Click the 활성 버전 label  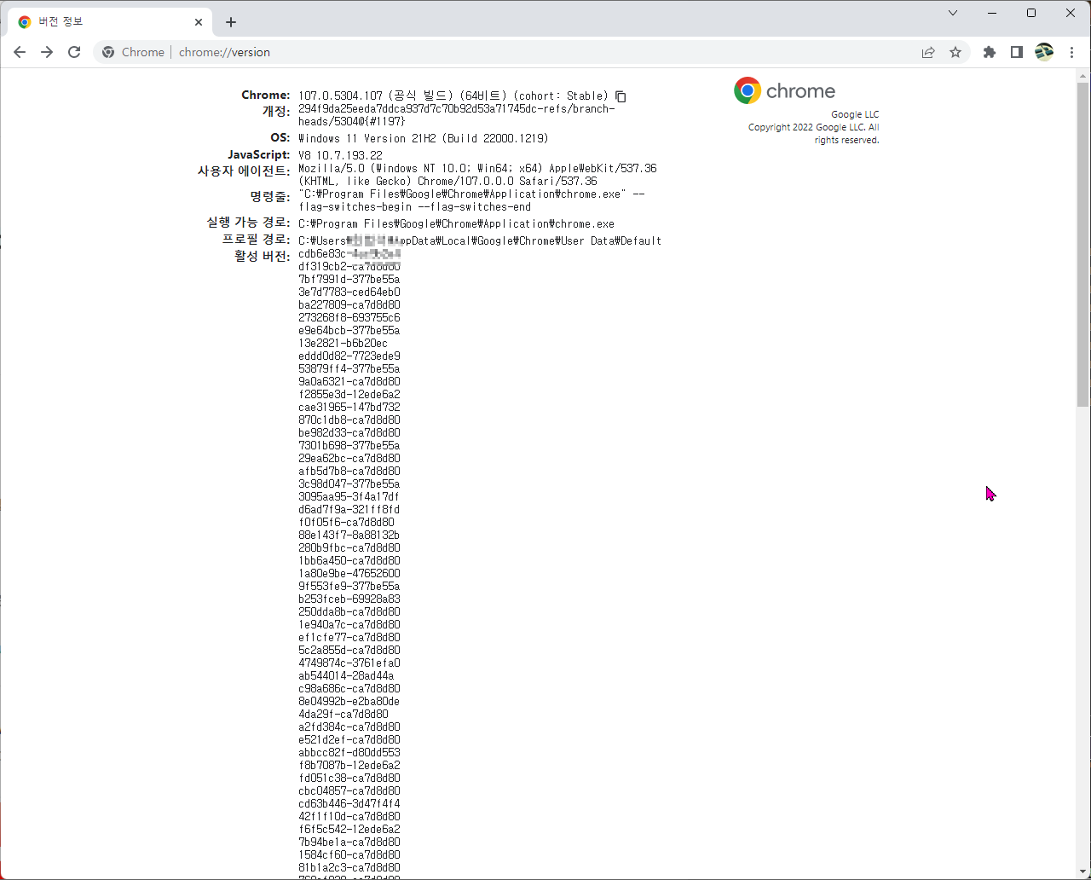(262, 256)
